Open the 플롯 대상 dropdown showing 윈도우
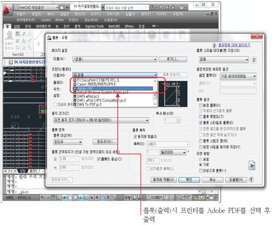The height and width of the screenshot is (225, 272). [68, 142]
